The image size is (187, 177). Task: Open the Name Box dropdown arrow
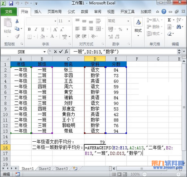[45, 52]
